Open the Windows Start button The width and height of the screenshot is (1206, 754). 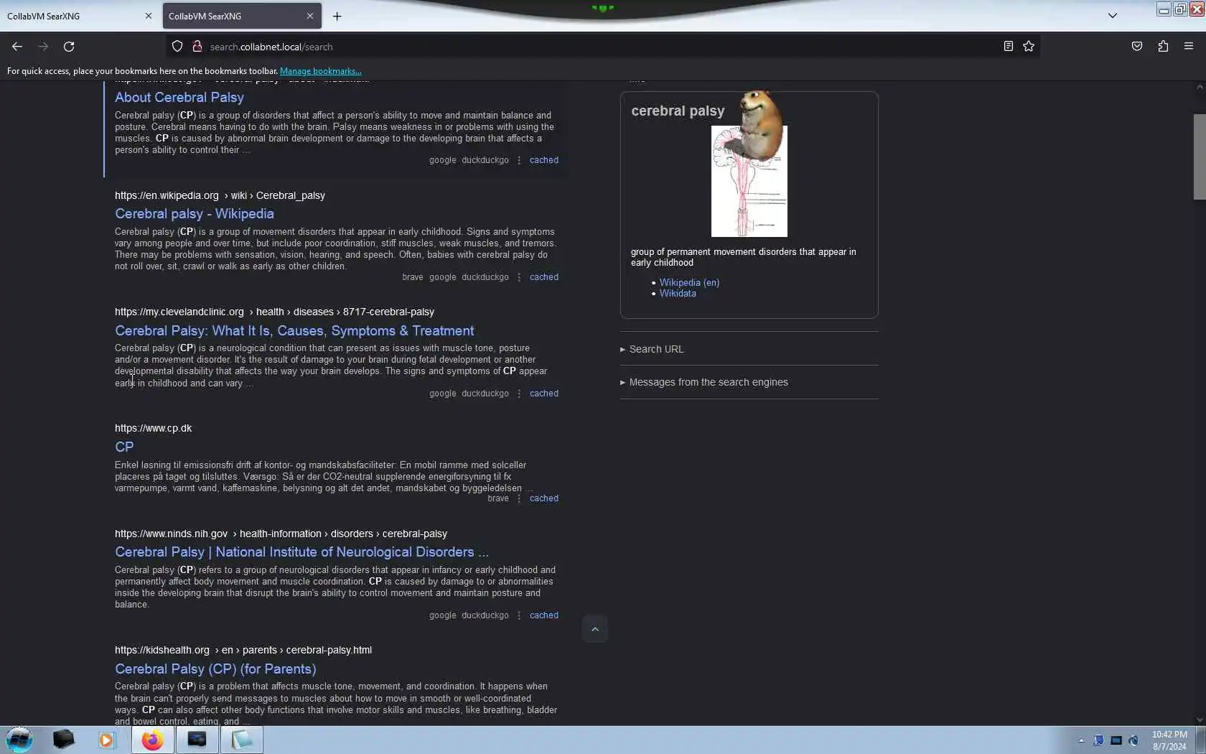tap(19, 740)
